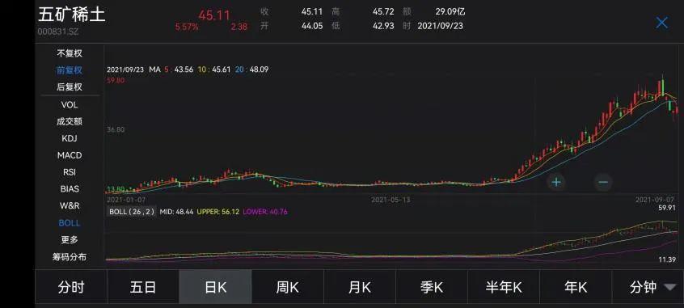Select 后复权 price adjustment mode
The image size is (684, 308).
click(70, 86)
